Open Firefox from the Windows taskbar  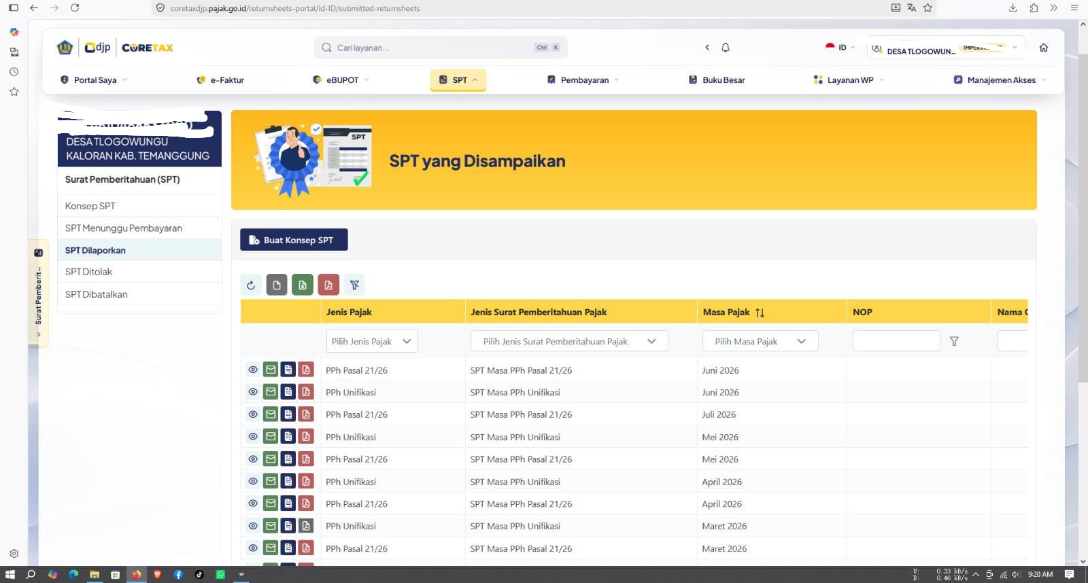[137, 575]
